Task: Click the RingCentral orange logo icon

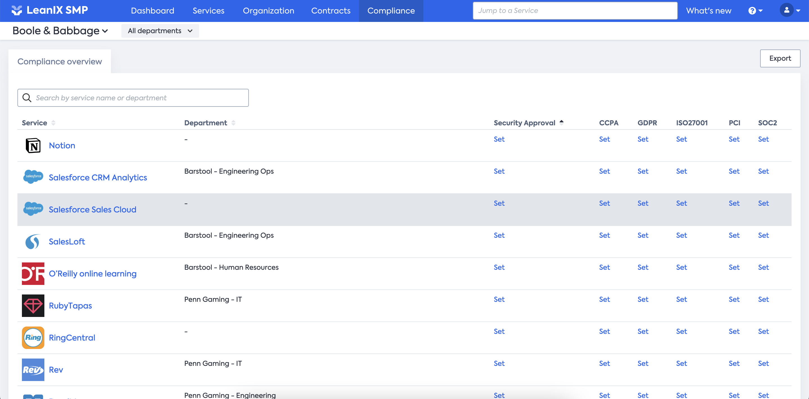Action: click(33, 337)
